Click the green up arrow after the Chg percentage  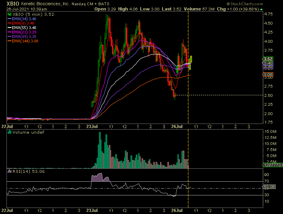(x=261, y=9)
